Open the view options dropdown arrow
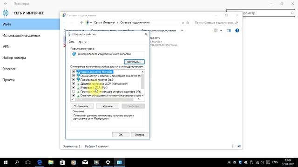The height and width of the screenshot is (167, 298). pyautogui.click(x=221, y=31)
